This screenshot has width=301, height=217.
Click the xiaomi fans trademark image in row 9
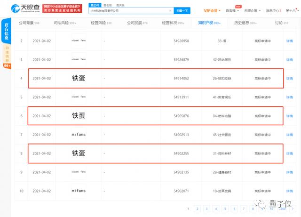79,172
